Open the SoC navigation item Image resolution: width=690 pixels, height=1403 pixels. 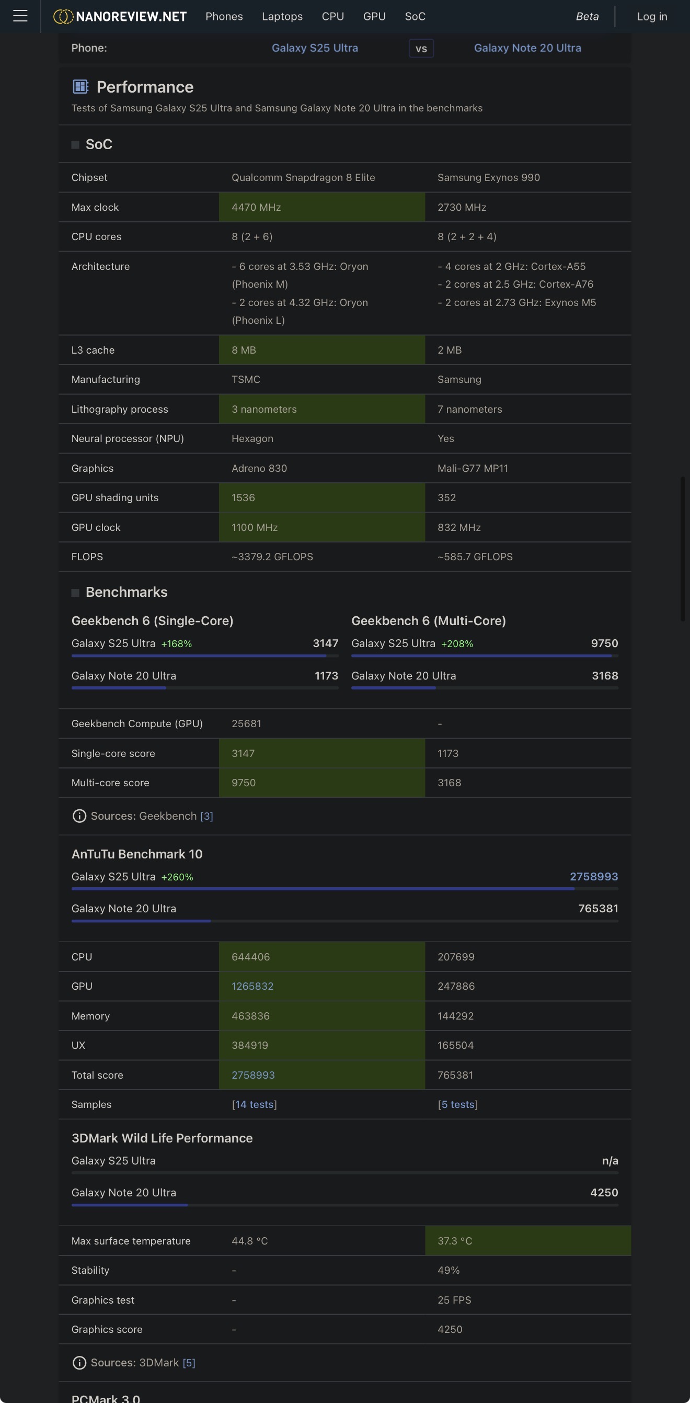point(415,16)
